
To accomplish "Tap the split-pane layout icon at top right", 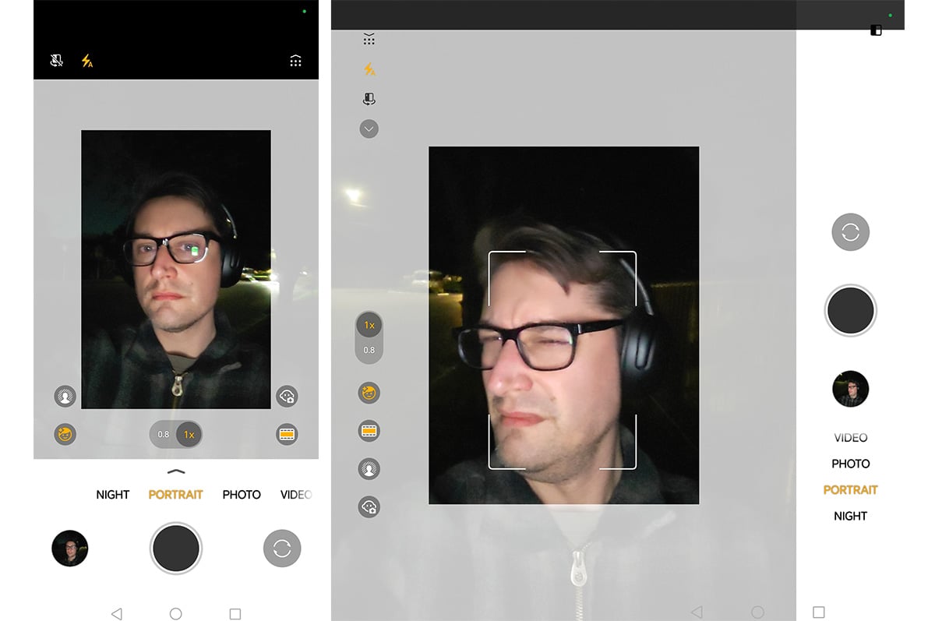I will (x=876, y=30).
